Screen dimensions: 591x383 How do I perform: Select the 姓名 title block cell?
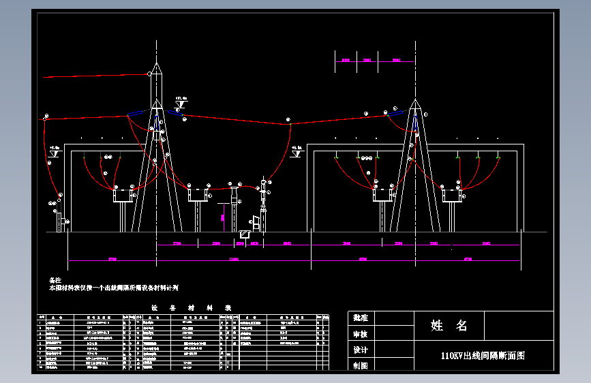(449, 325)
